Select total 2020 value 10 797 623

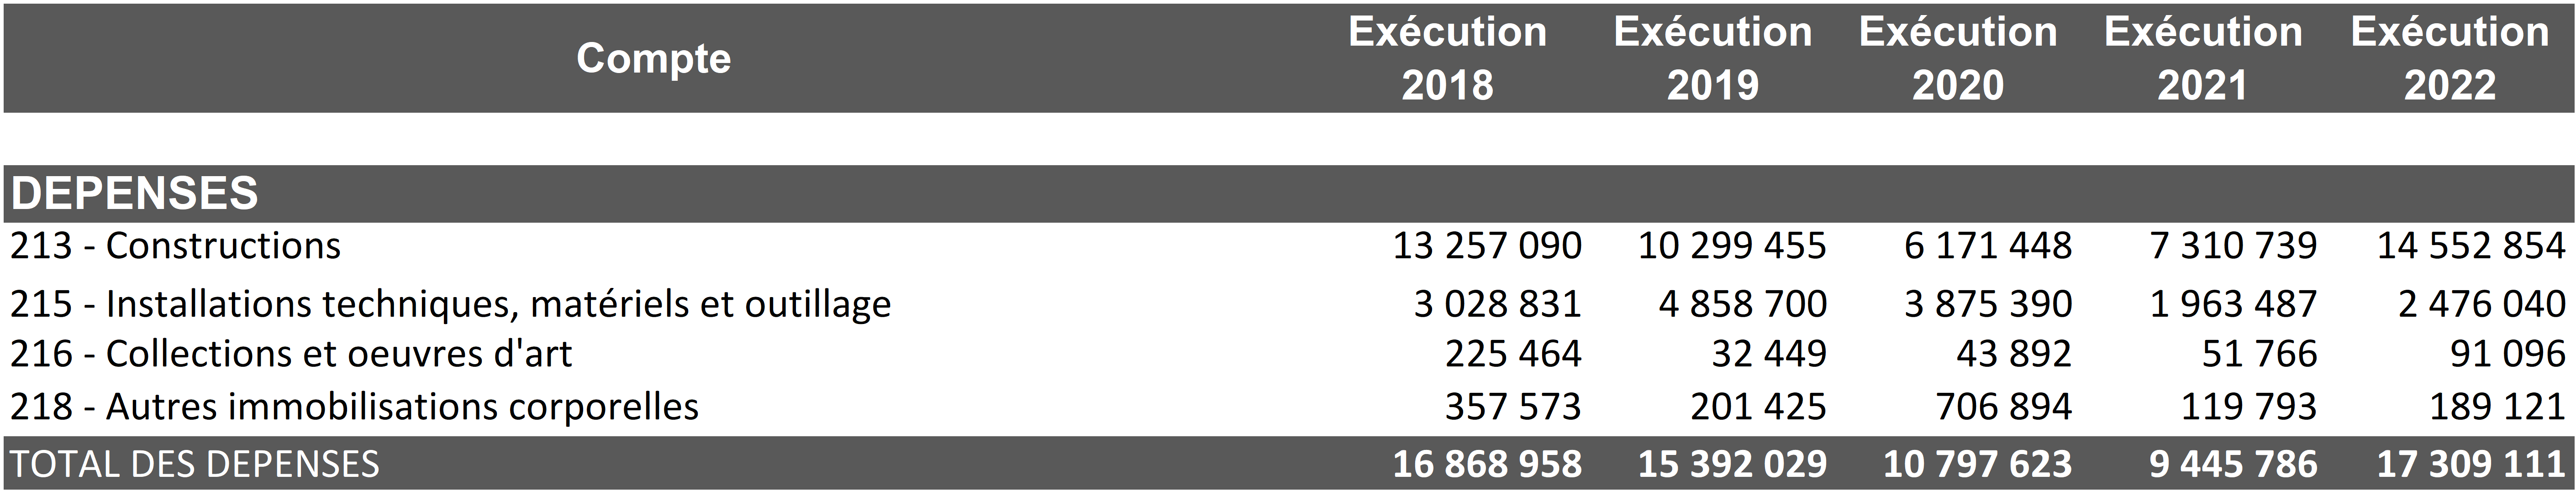click(x=1977, y=464)
